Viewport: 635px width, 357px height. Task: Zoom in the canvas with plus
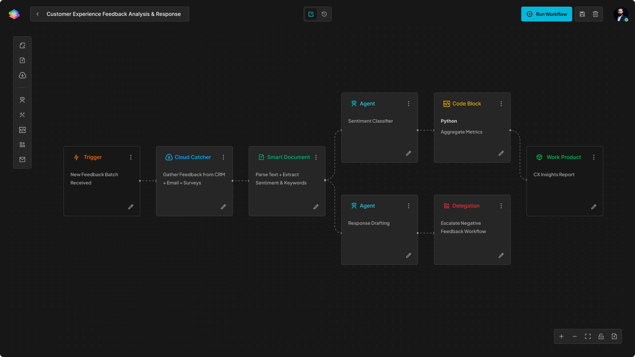pos(561,337)
